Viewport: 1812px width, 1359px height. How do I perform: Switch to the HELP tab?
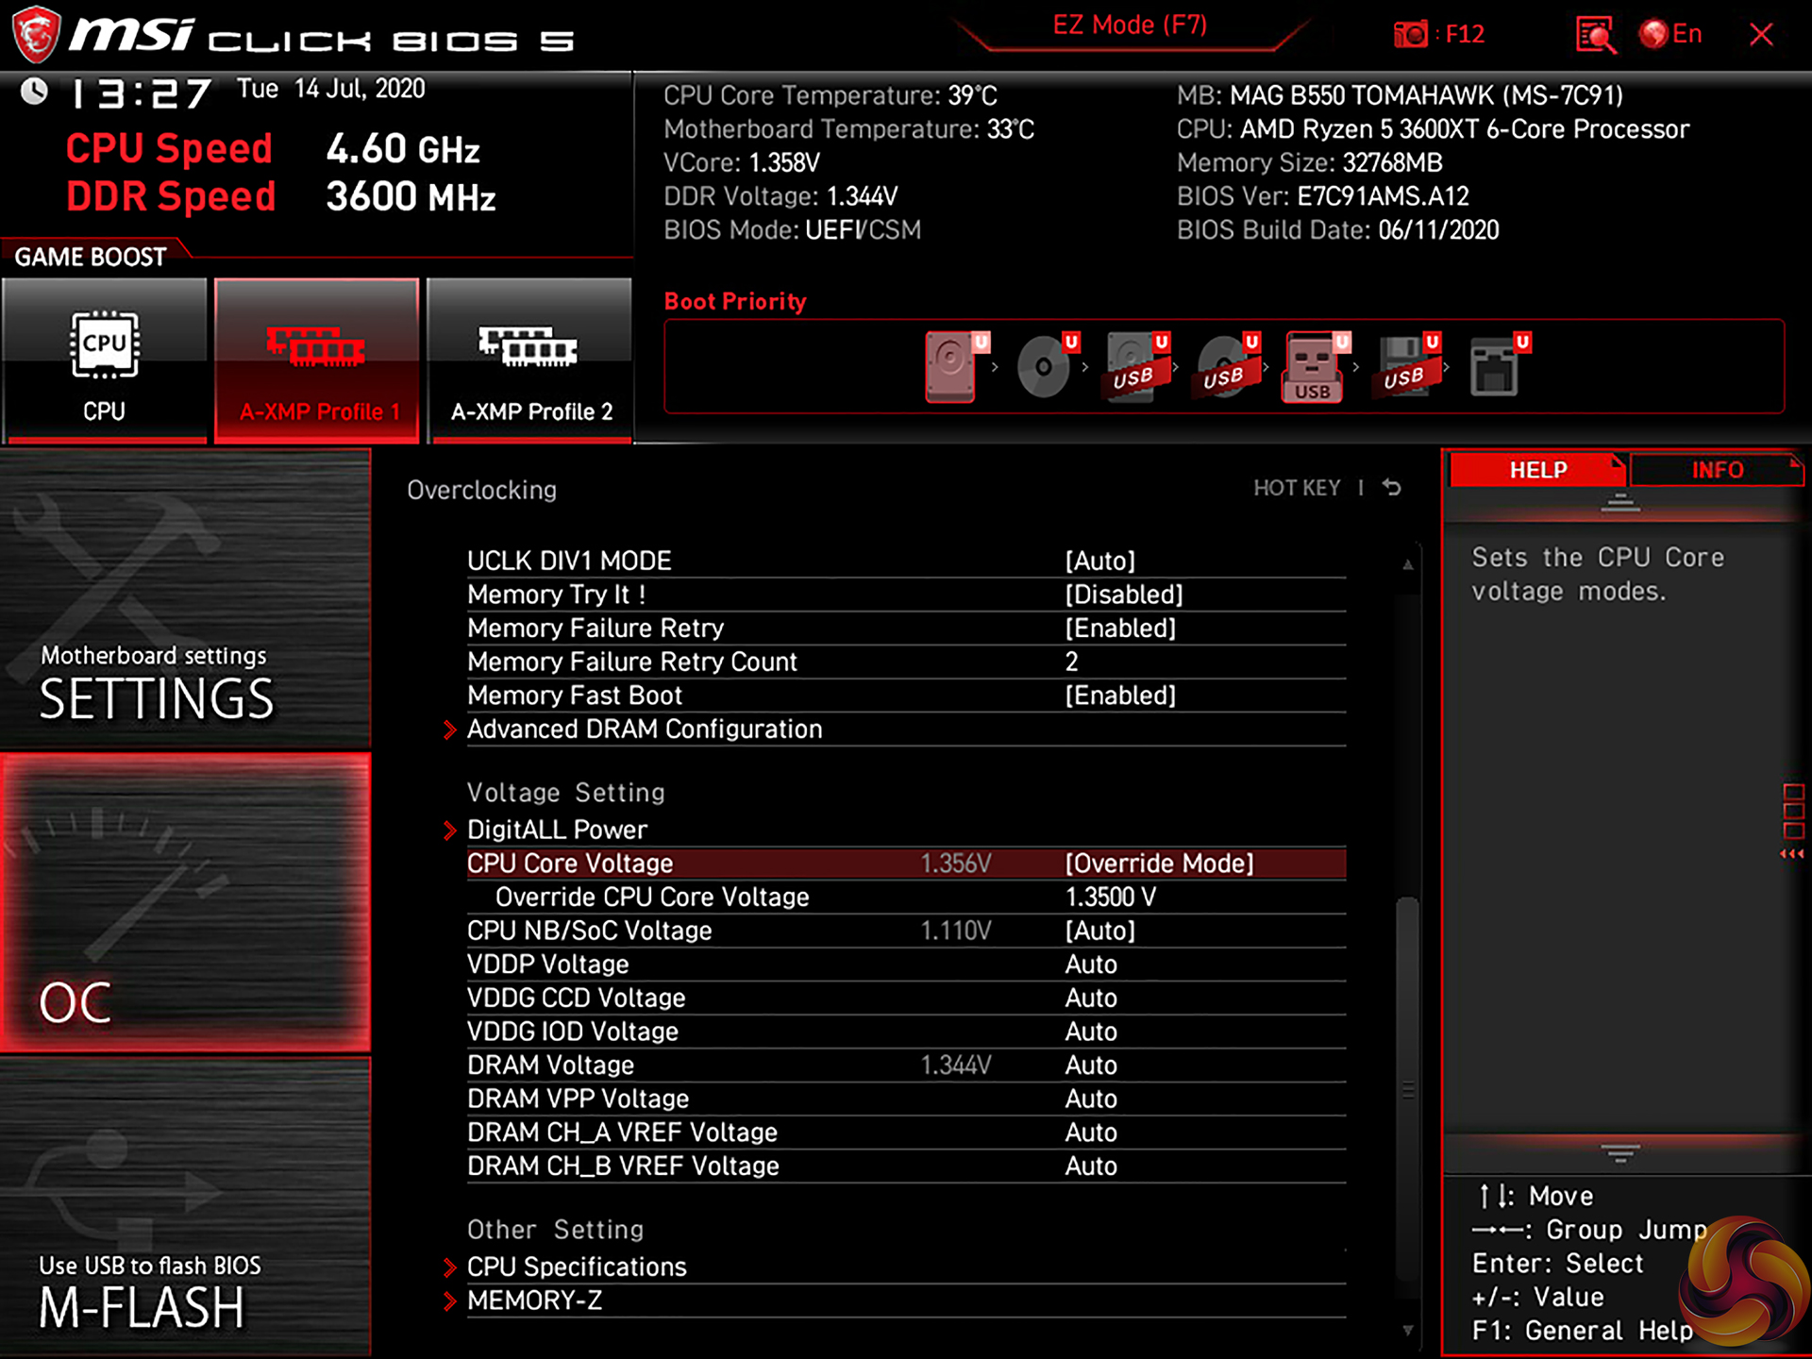click(1537, 470)
